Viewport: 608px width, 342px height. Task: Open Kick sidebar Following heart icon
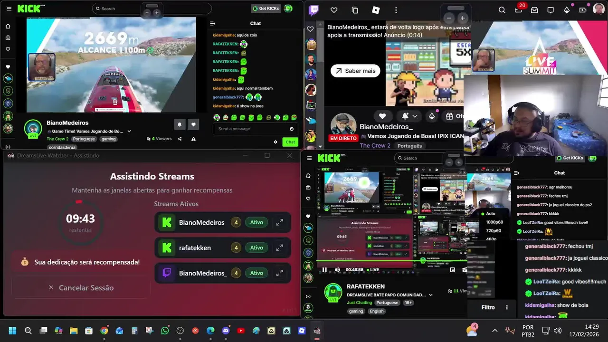[x=8, y=49]
